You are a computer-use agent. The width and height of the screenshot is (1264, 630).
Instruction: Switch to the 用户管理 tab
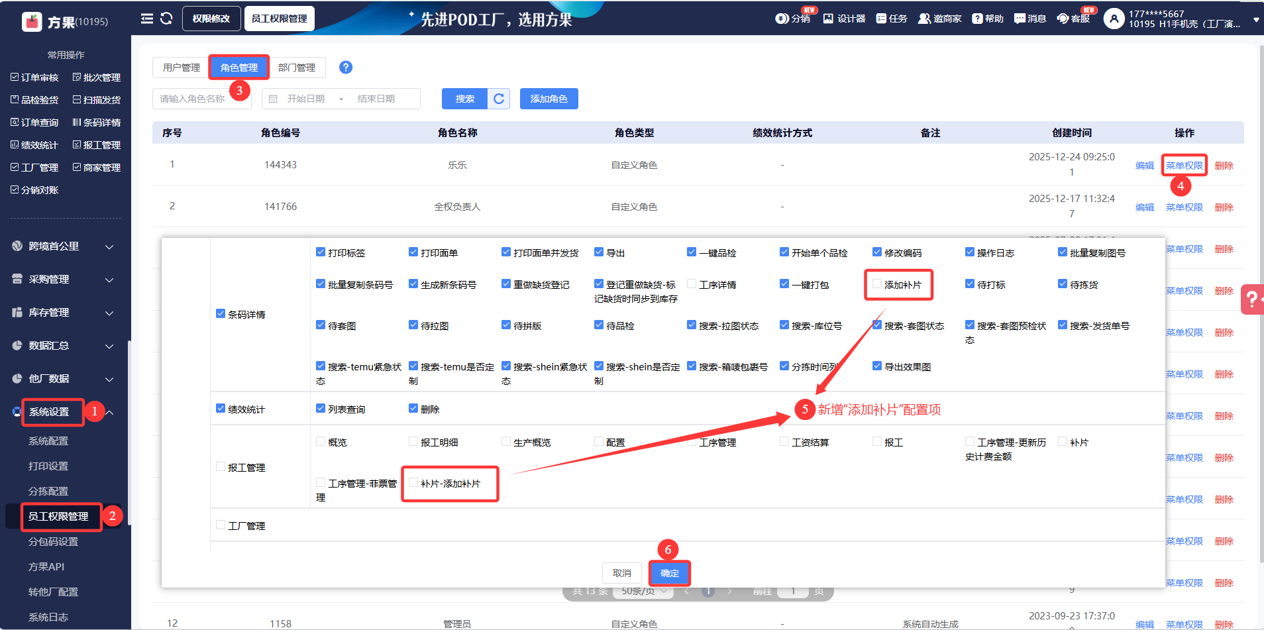tap(181, 68)
